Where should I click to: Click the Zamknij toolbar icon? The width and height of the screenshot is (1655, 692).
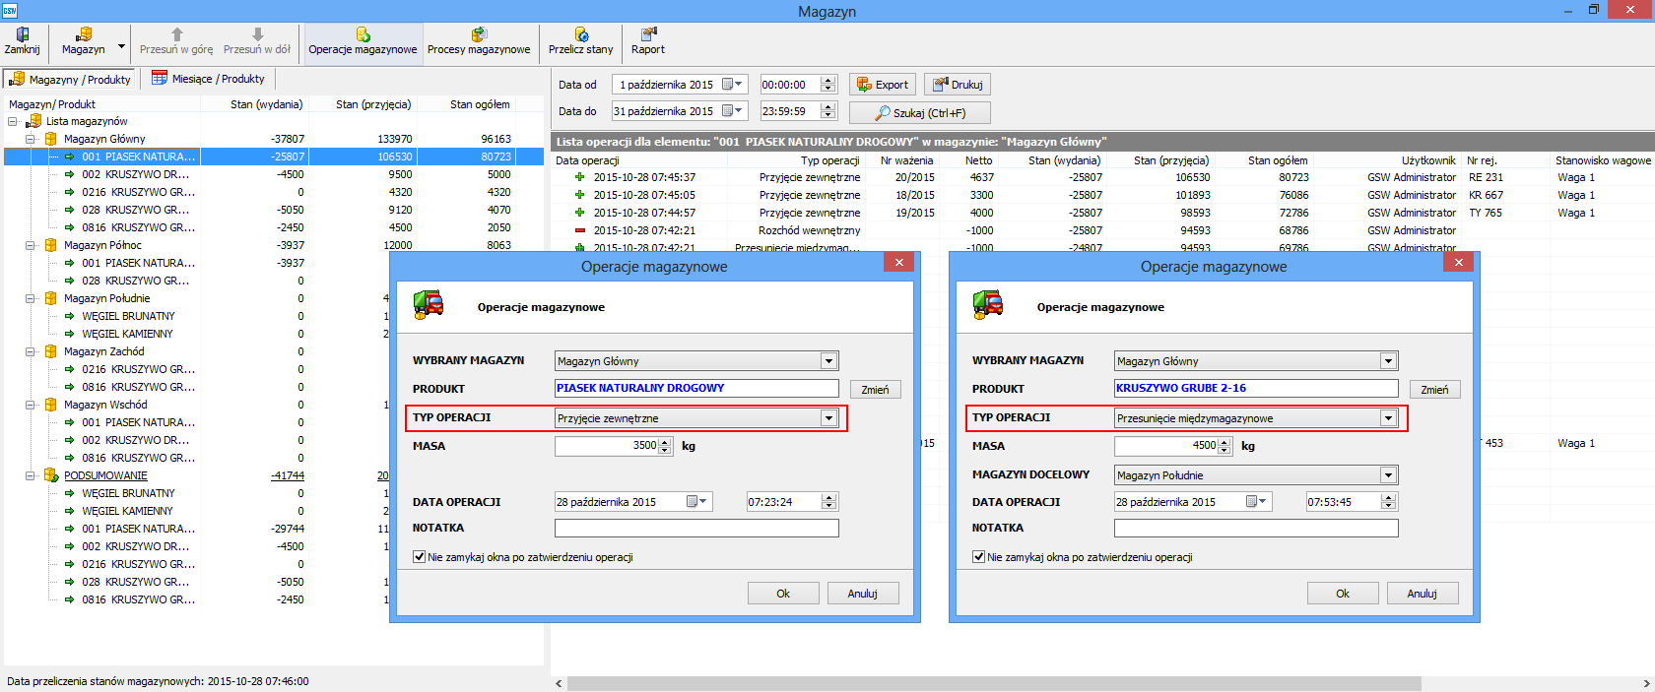click(22, 40)
